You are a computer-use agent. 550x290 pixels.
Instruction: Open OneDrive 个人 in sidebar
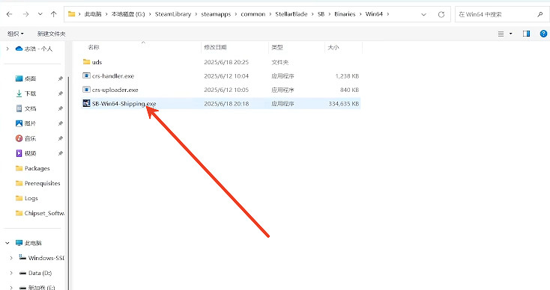pos(34,49)
